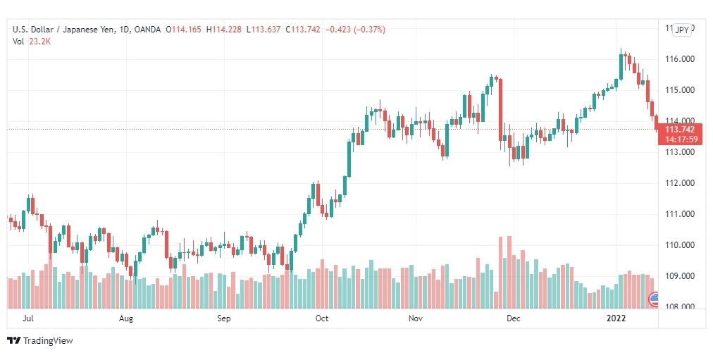Click the OANDA data source label
This screenshot has height=353, width=713.
click(147, 30)
